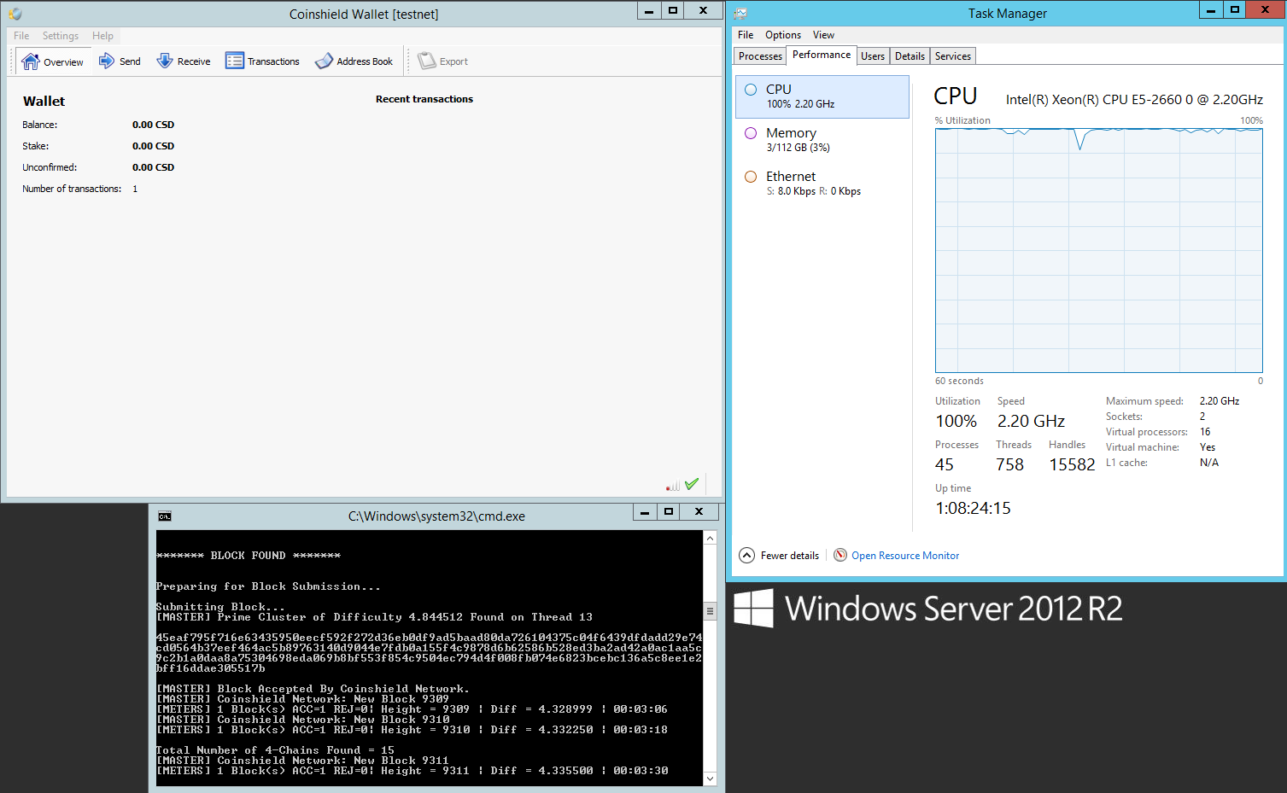The width and height of the screenshot is (1287, 793).
Task: Minimize the Task Manager window
Action: click(x=1211, y=9)
